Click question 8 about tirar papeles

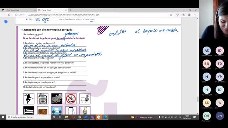41,78
